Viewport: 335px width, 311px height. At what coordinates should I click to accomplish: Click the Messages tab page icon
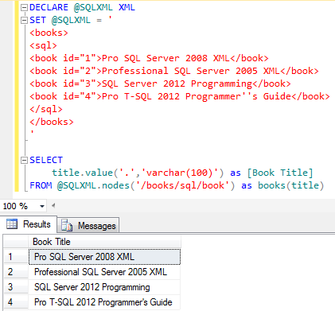click(x=67, y=226)
